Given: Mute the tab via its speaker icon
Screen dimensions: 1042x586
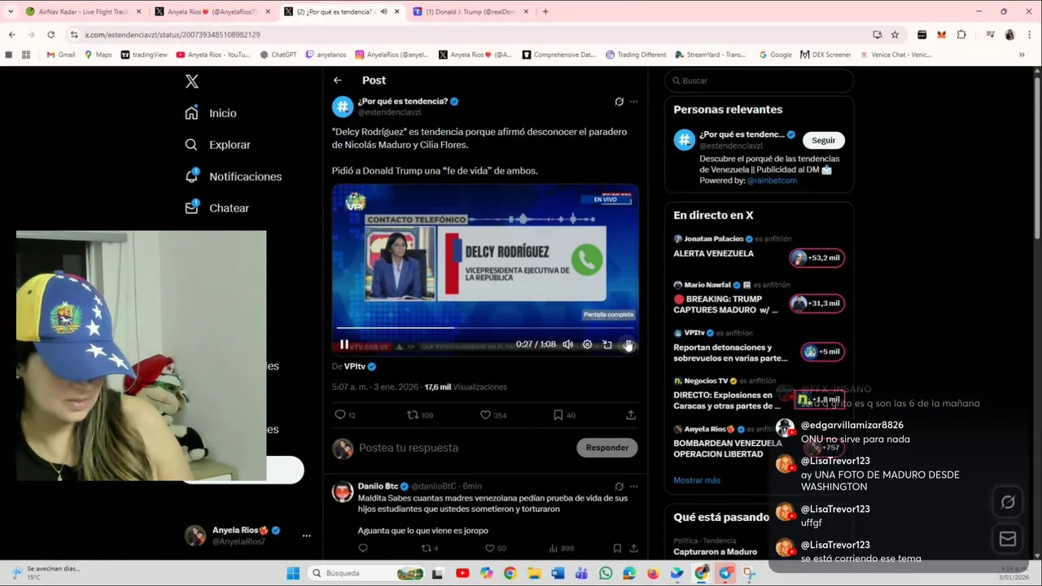Looking at the screenshot, I should tap(383, 11).
